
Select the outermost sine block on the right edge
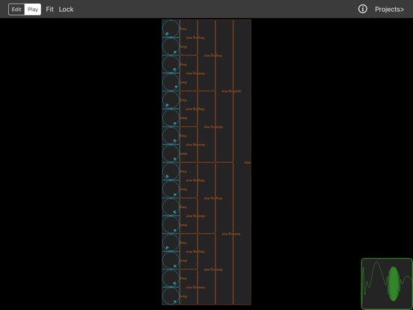(242, 162)
